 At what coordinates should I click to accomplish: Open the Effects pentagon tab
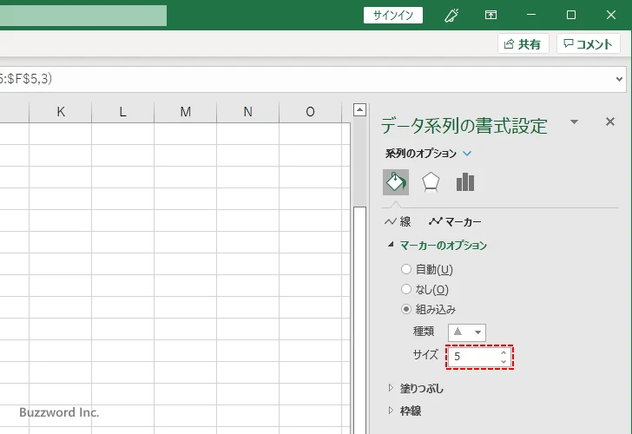pyautogui.click(x=431, y=182)
